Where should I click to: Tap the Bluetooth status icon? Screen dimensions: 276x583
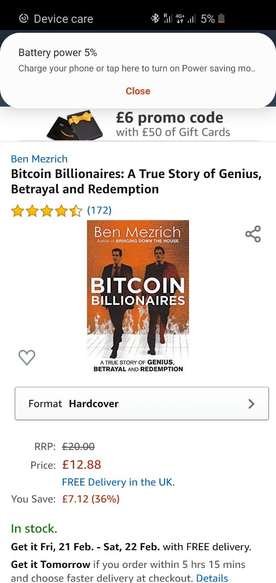click(x=155, y=18)
